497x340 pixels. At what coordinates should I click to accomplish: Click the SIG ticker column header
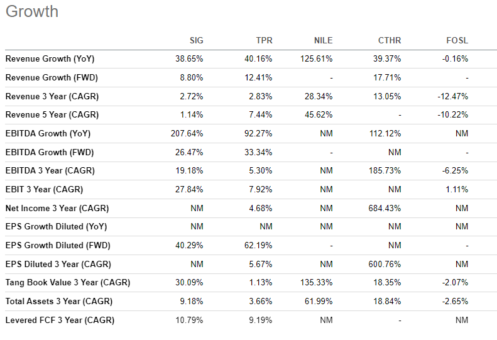coord(196,41)
